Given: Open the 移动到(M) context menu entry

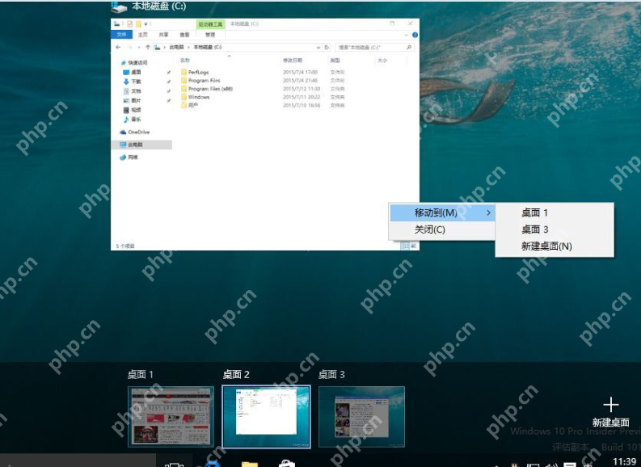Looking at the screenshot, I should coord(442,212).
